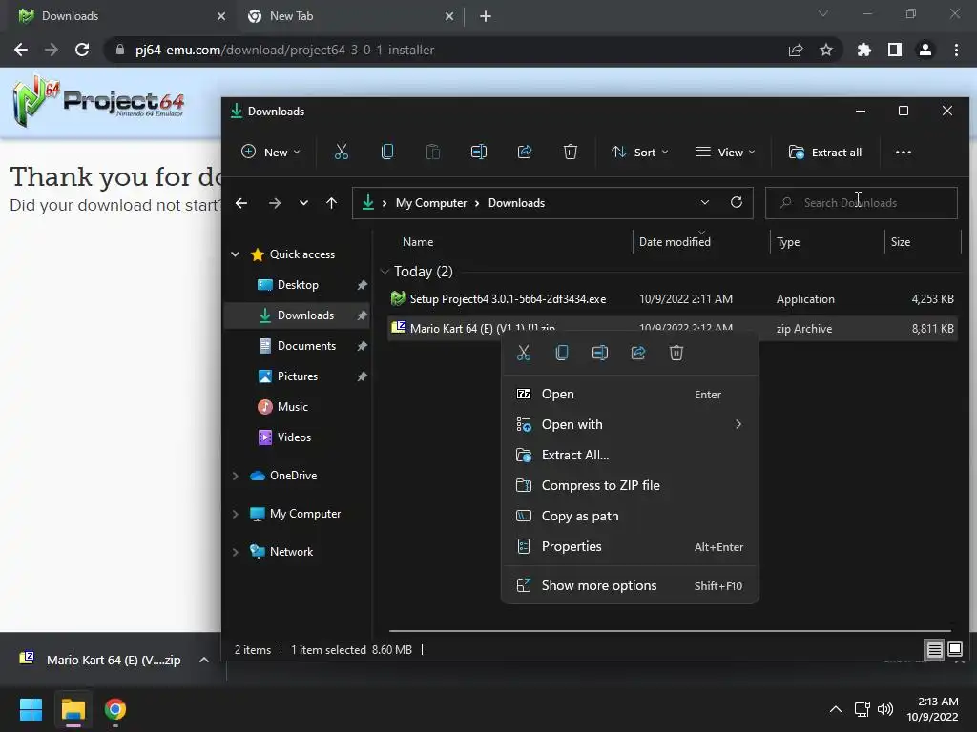The width and height of the screenshot is (977, 732).
Task: Select Open in context menu
Action: tap(630, 394)
